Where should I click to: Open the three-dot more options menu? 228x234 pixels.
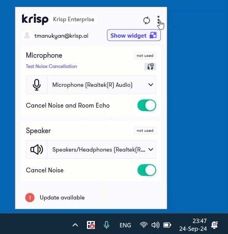158,20
